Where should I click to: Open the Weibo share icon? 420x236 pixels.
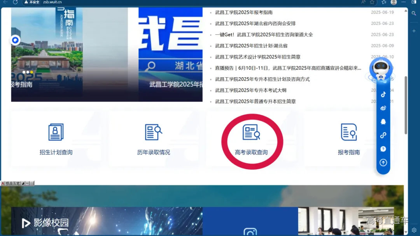(x=383, y=108)
